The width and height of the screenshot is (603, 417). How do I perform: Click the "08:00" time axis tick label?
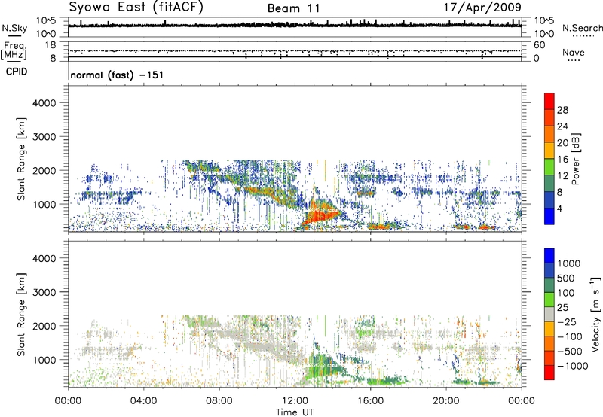tap(219, 401)
